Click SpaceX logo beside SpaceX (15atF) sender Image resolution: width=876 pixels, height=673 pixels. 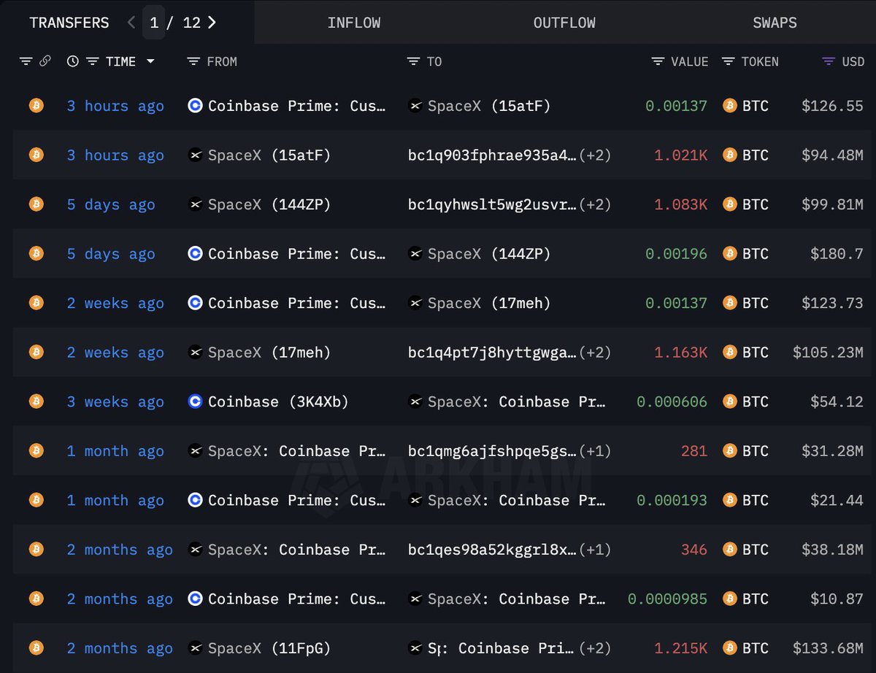tap(195, 155)
